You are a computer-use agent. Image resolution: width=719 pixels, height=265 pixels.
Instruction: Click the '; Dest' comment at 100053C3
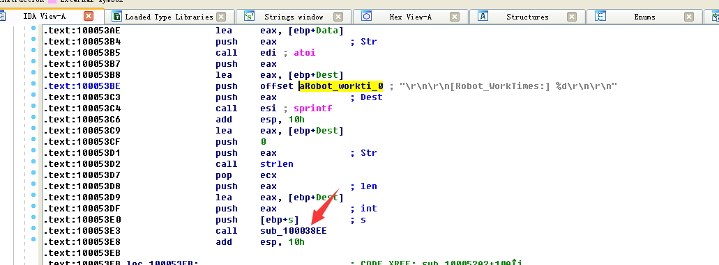[x=366, y=97]
